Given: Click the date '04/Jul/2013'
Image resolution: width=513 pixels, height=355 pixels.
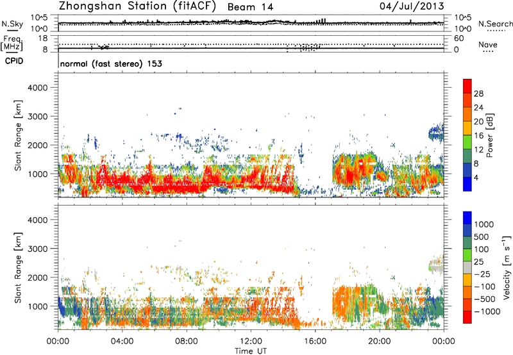Looking at the screenshot, I should [412, 6].
